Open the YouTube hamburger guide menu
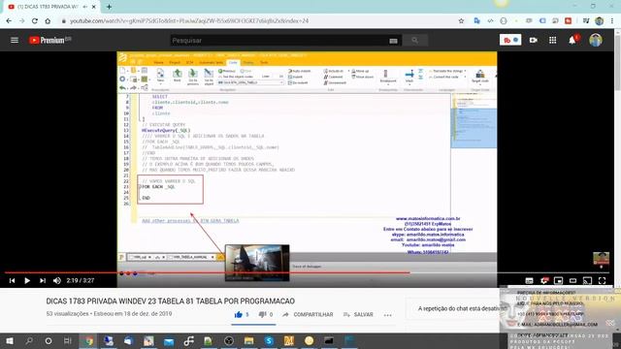Screen dimensions: 621x349 pos(15,40)
